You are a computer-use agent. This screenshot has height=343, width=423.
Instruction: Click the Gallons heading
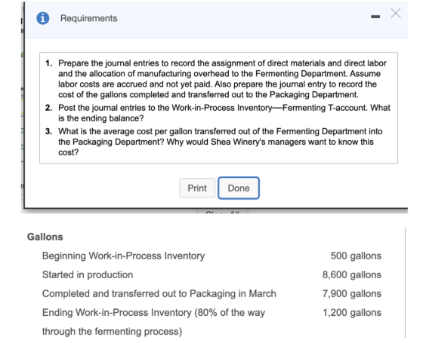click(x=45, y=237)
